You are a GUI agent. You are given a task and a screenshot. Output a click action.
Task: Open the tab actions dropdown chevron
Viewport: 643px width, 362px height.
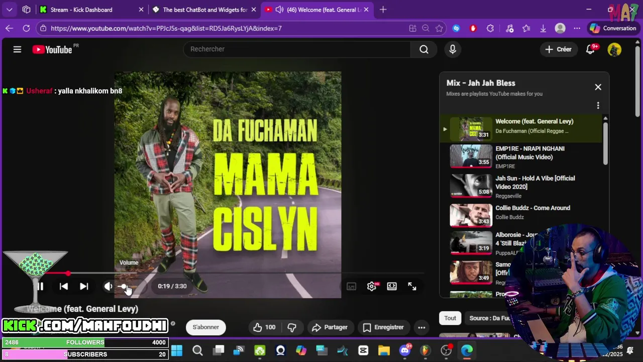9,10
